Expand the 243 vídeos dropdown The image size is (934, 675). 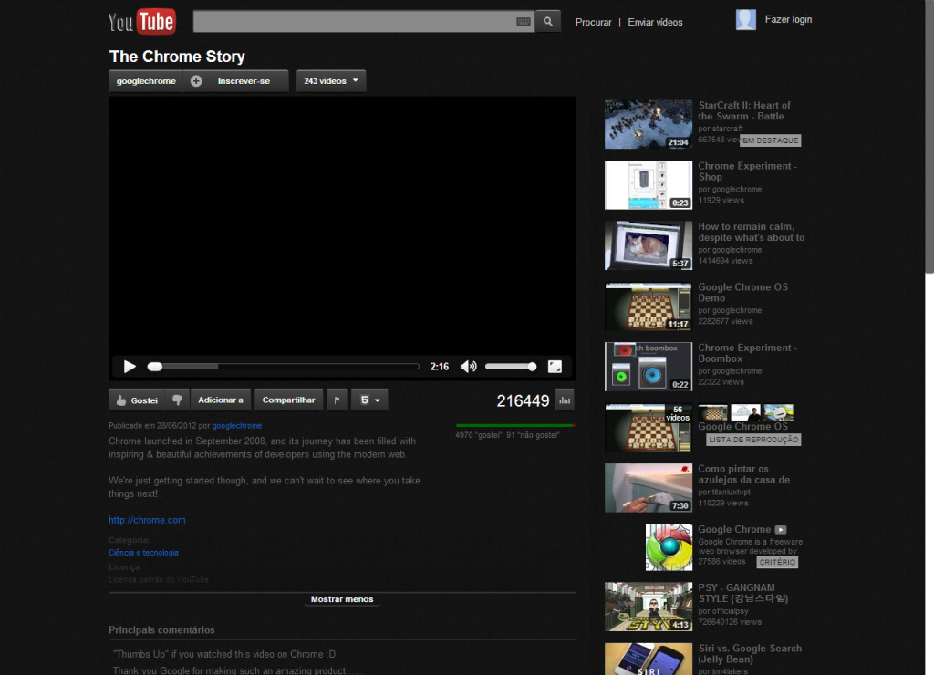tap(330, 81)
